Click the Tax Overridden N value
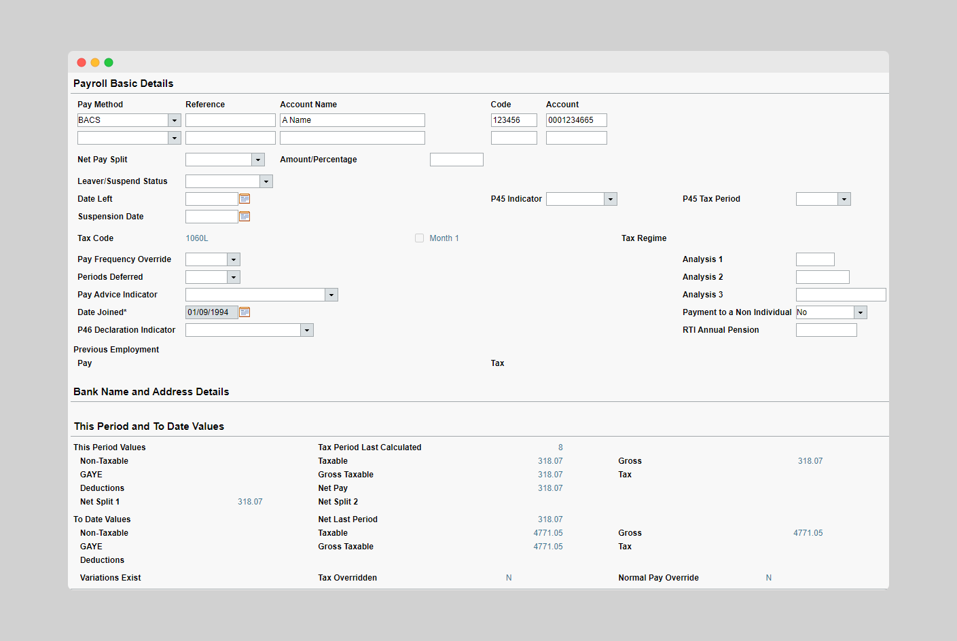The height and width of the screenshot is (641, 957). coord(509,577)
